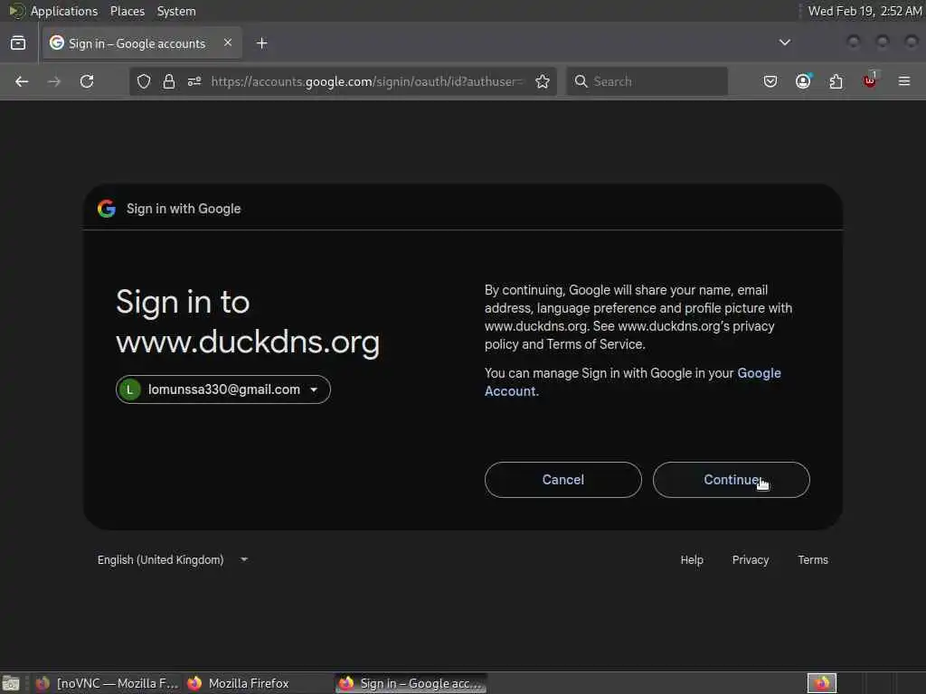Open Firefox View recent browsing icon
This screenshot has height=694, width=926.
[x=18, y=43]
